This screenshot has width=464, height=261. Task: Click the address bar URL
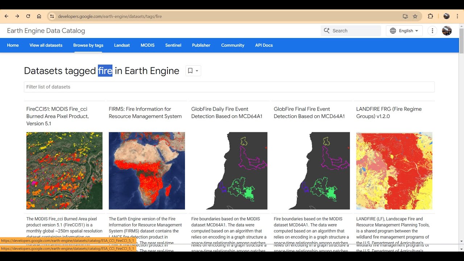[x=110, y=16]
